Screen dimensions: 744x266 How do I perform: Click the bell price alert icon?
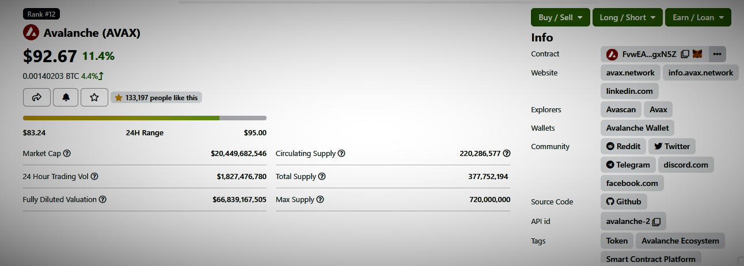coord(66,97)
